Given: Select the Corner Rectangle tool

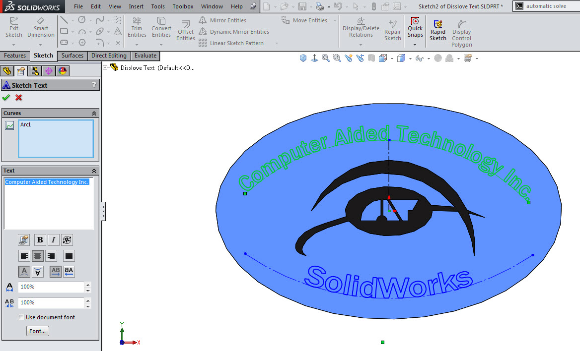Looking at the screenshot, I should pos(64,31).
